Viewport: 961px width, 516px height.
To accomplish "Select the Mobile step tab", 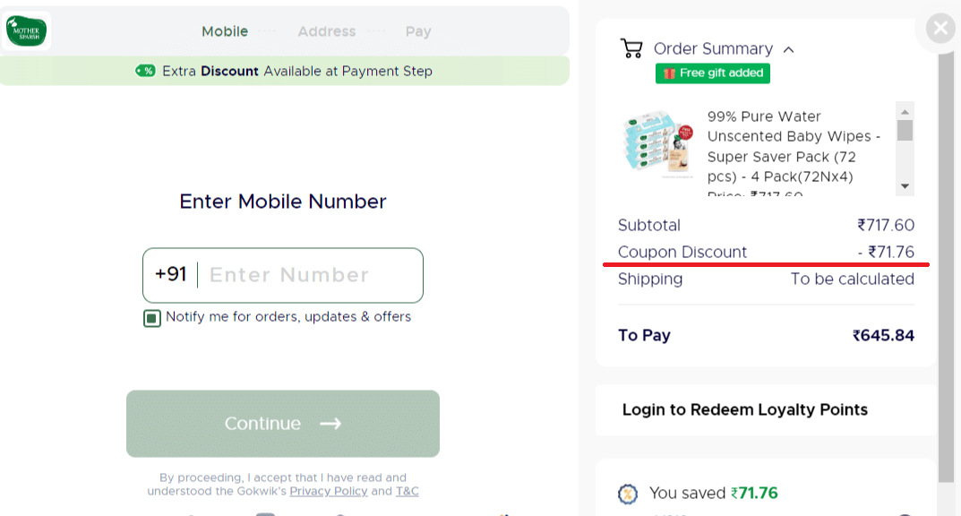I will [225, 31].
